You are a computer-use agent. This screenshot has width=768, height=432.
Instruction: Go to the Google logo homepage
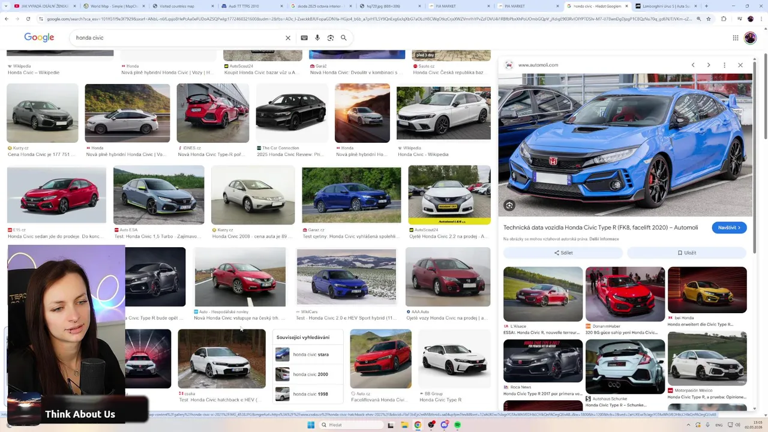pos(39,38)
